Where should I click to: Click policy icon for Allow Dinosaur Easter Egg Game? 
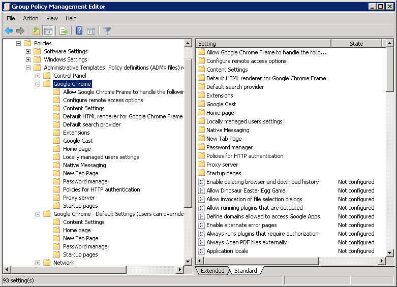pyautogui.click(x=201, y=190)
